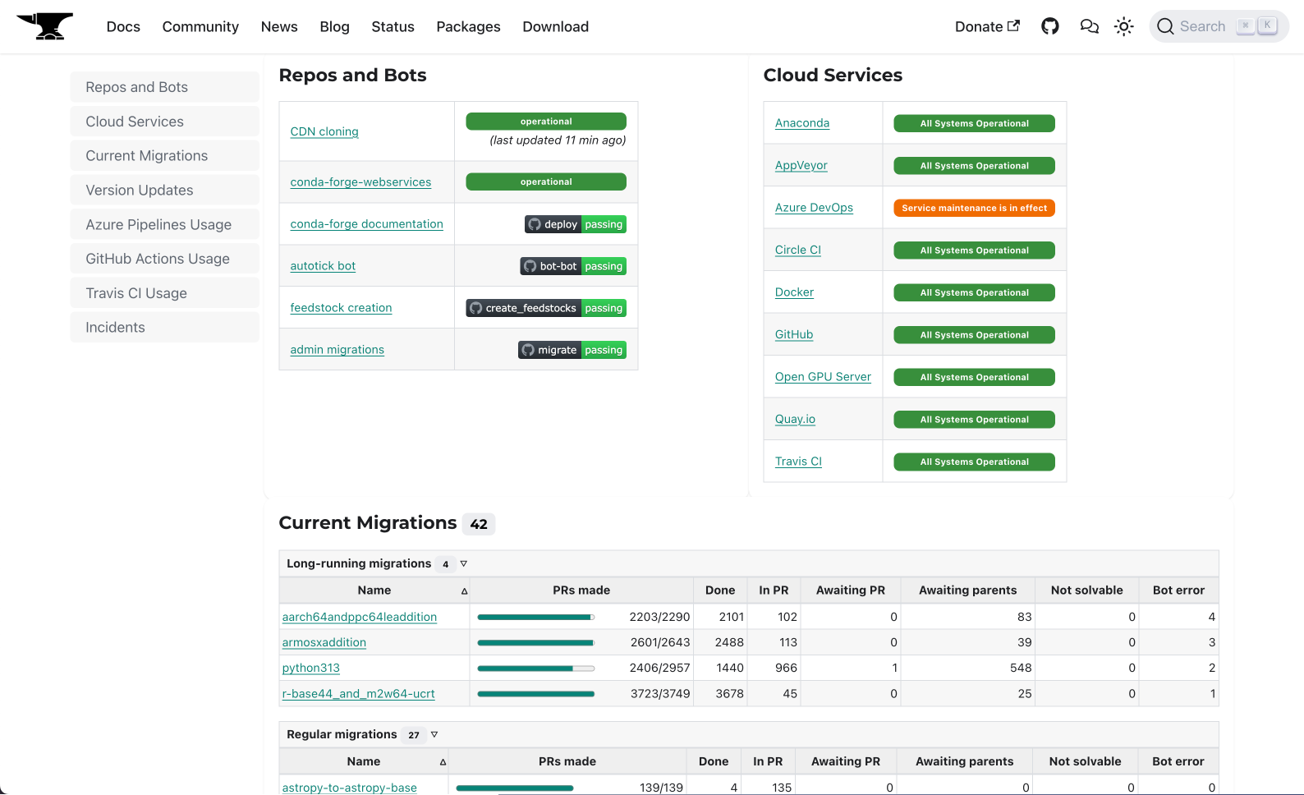This screenshot has height=795, width=1304.
Task: Open the chat discussion icon in navbar
Action: [x=1089, y=26]
